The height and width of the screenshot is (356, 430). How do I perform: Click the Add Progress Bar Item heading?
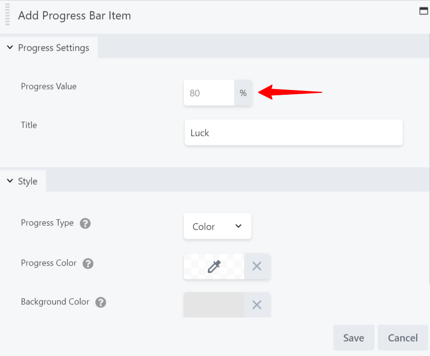(x=74, y=15)
